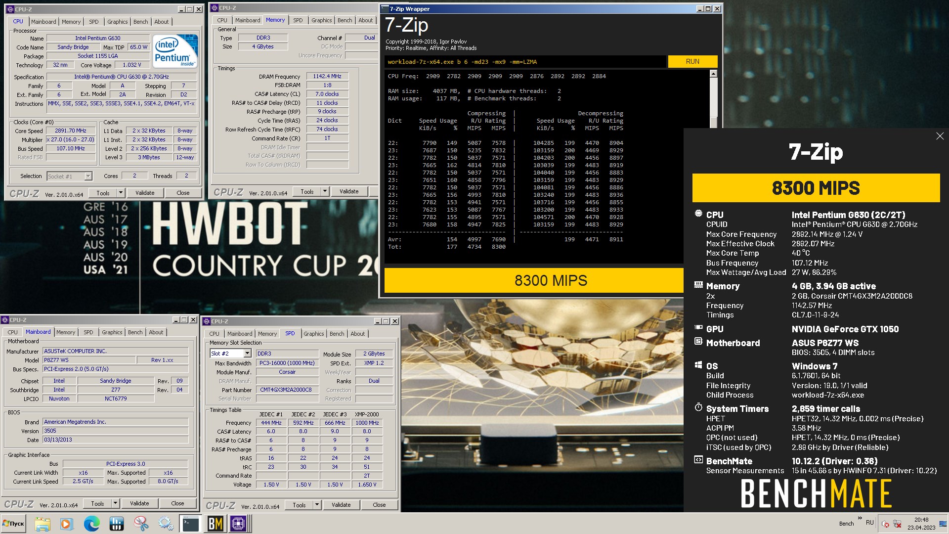This screenshot has width=949, height=534.
Task: Click CPU-Z icon in Mainboard window title
Action: click(x=5, y=320)
